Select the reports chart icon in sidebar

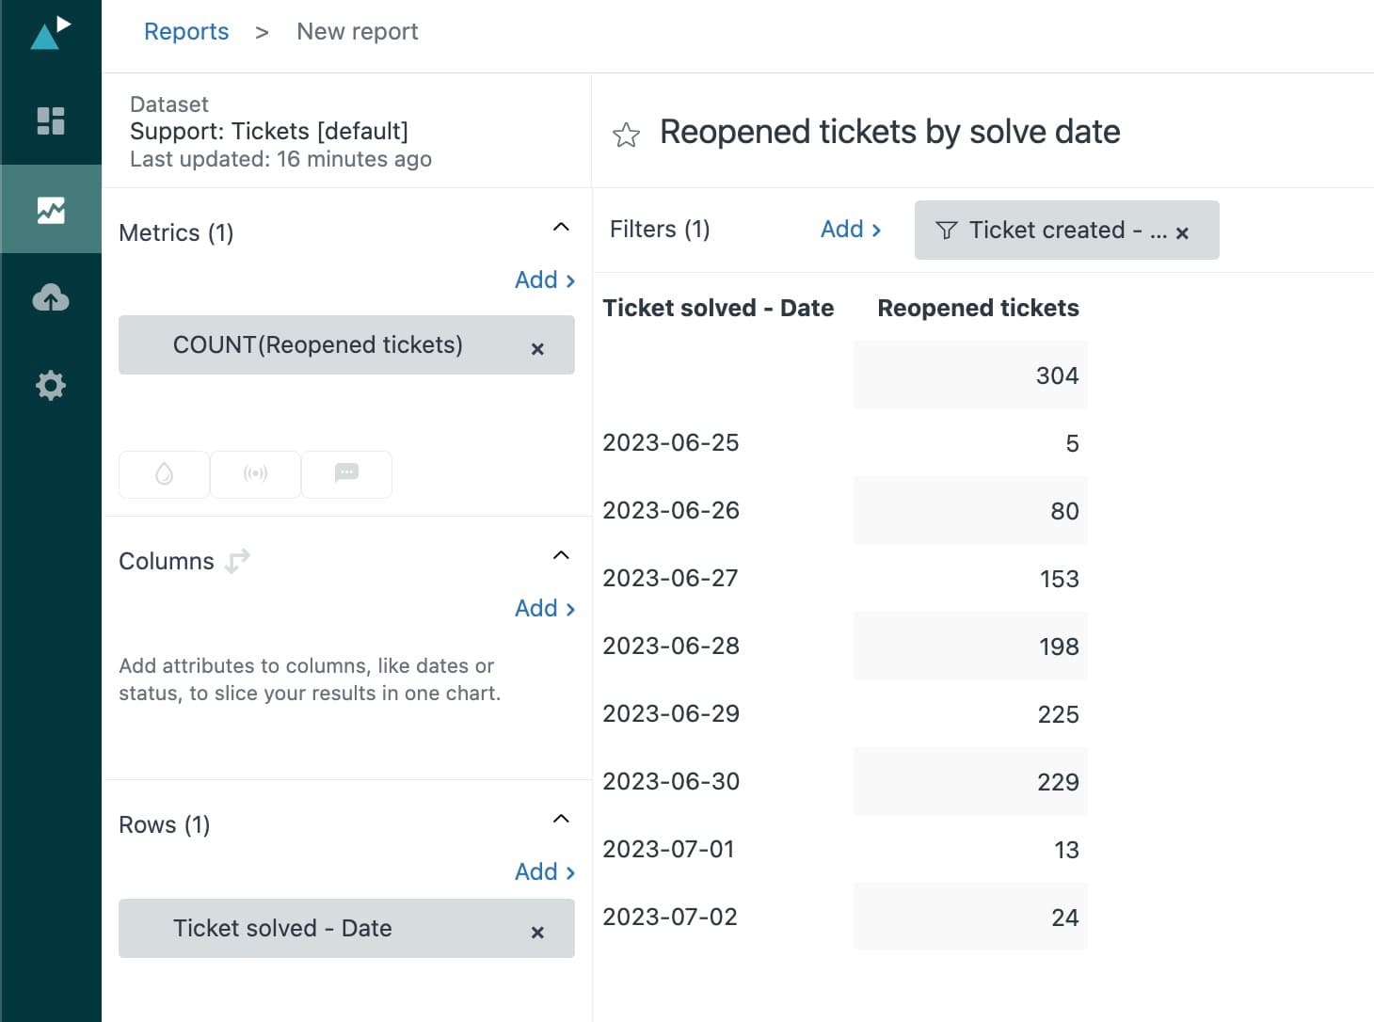pyautogui.click(x=51, y=211)
